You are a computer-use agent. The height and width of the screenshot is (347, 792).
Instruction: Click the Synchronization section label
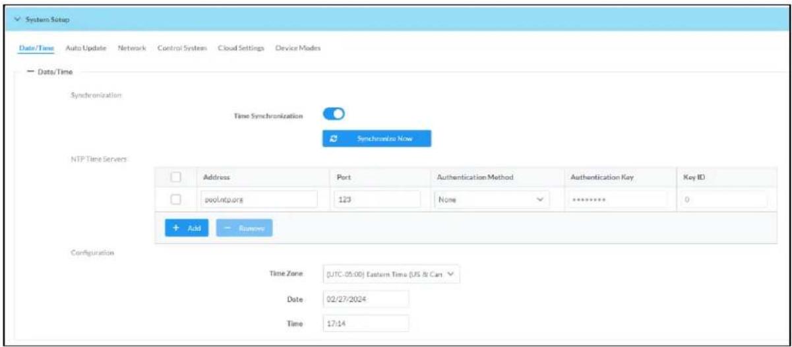pos(97,95)
